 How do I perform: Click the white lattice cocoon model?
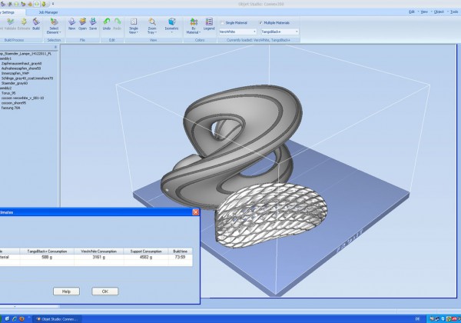coord(271,215)
